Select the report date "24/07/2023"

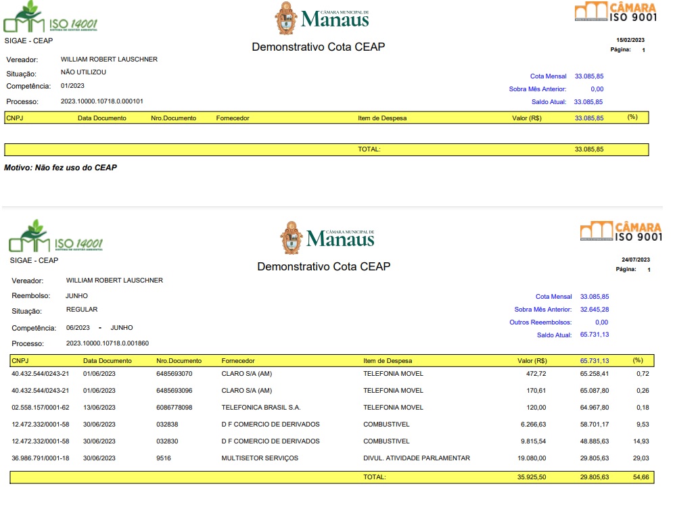click(636, 260)
